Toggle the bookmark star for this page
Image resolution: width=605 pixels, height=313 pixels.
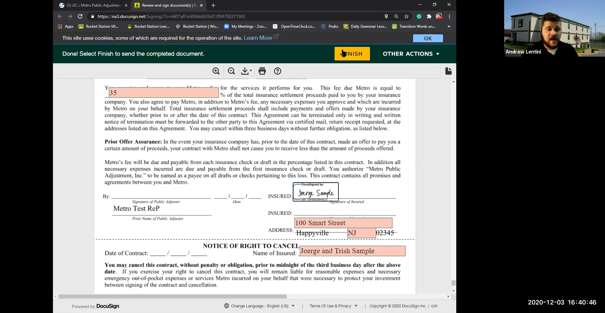(x=406, y=16)
